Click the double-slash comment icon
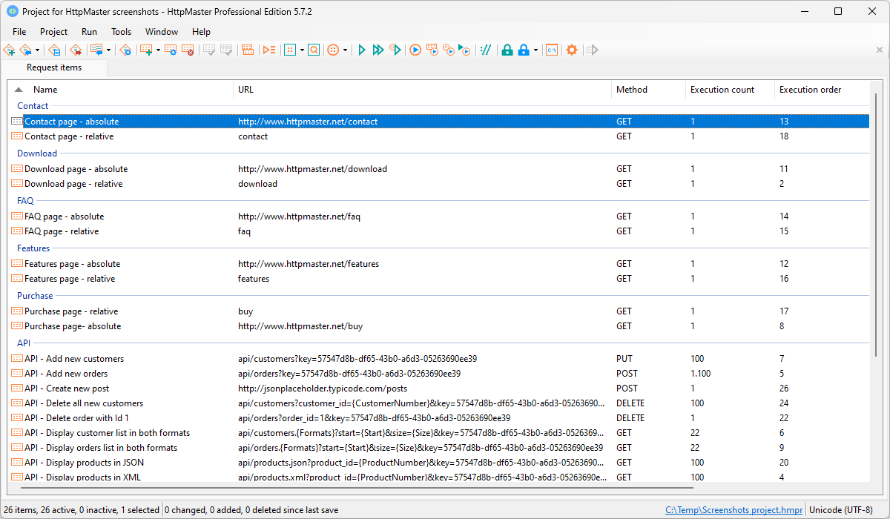The height and width of the screenshot is (519, 890). (x=486, y=50)
